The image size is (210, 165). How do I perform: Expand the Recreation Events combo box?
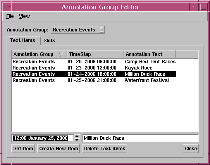(77, 30)
